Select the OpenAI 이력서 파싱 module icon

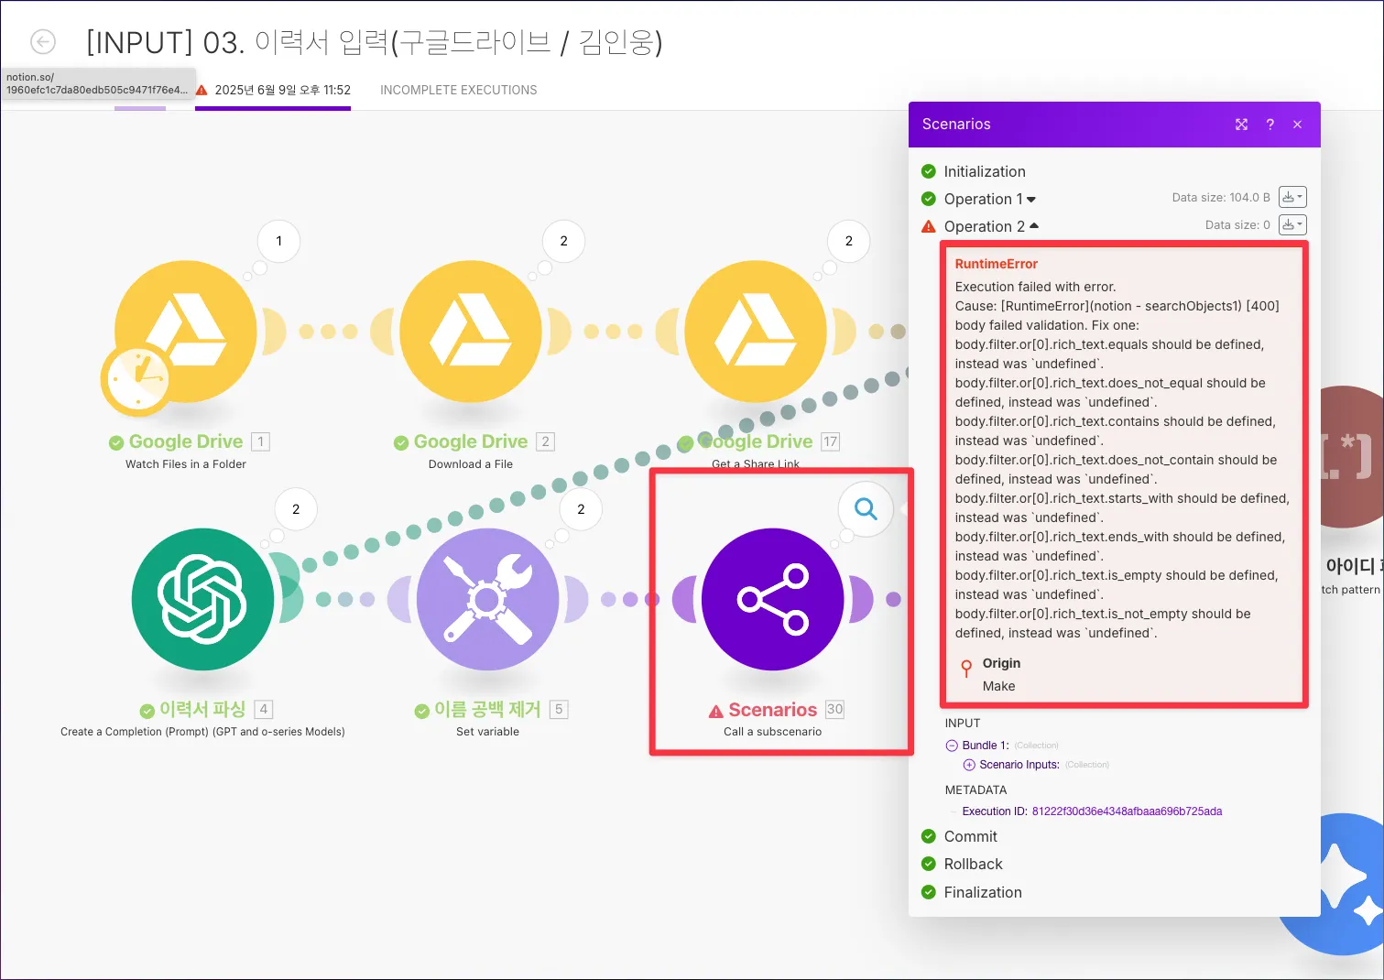[x=202, y=599]
